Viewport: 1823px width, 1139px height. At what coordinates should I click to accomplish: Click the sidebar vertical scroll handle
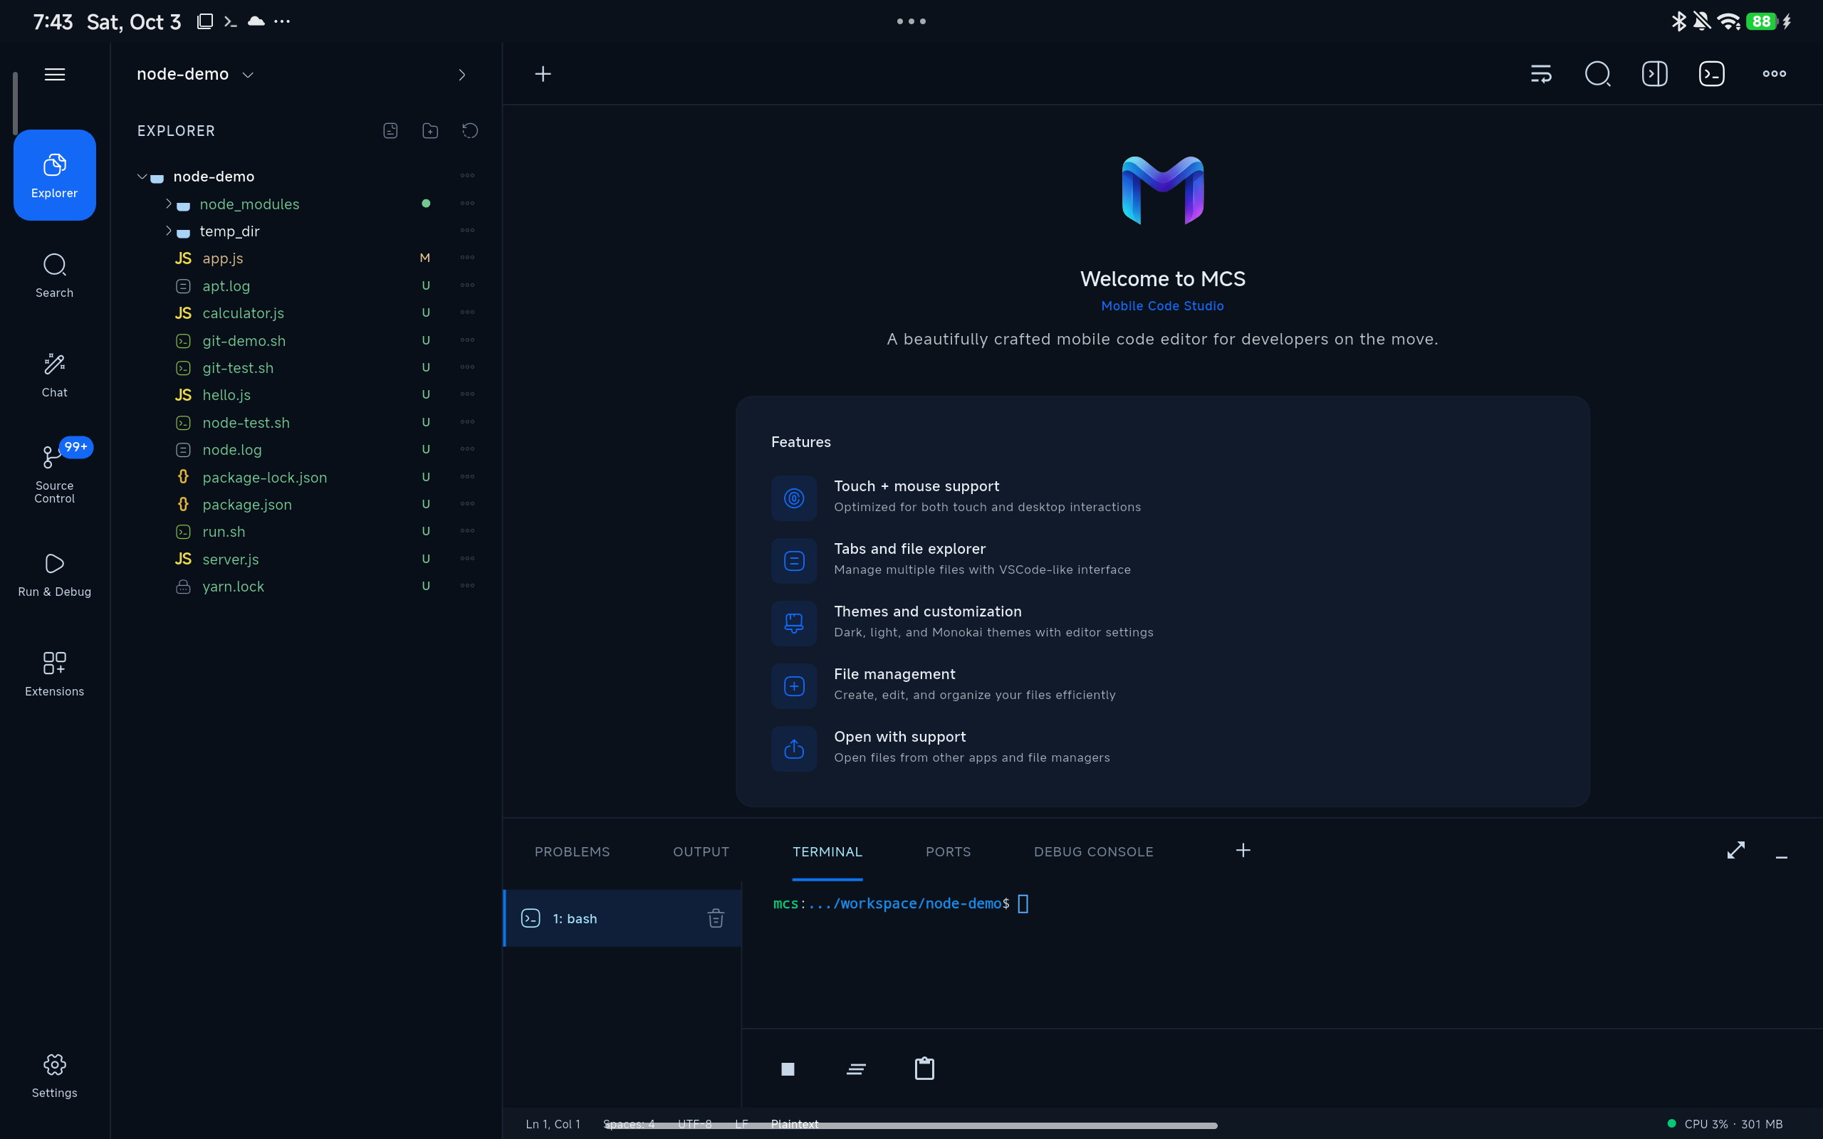pyautogui.click(x=14, y=103)
